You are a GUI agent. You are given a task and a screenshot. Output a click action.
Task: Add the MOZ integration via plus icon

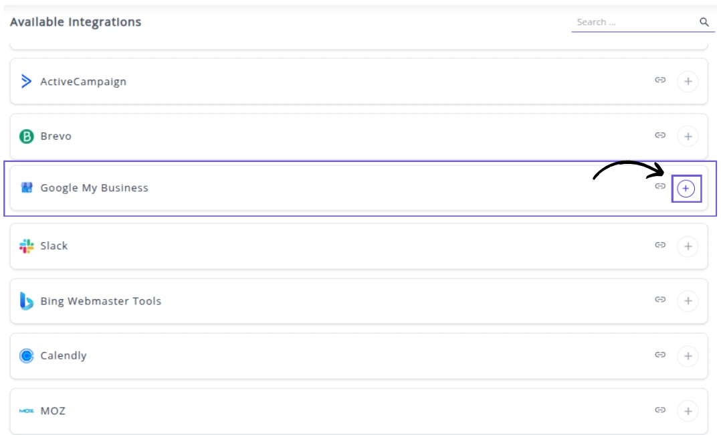pyautogui.click(x=688, y=411)
